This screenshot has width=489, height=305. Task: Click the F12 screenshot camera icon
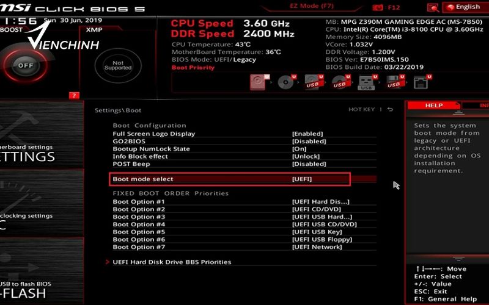pos(378,7)
